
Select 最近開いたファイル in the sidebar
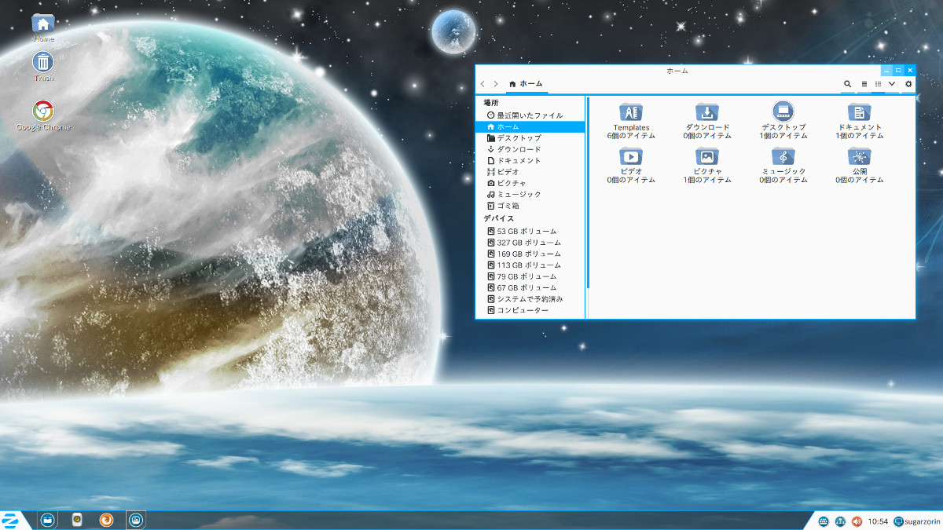(x=530, y=115)
